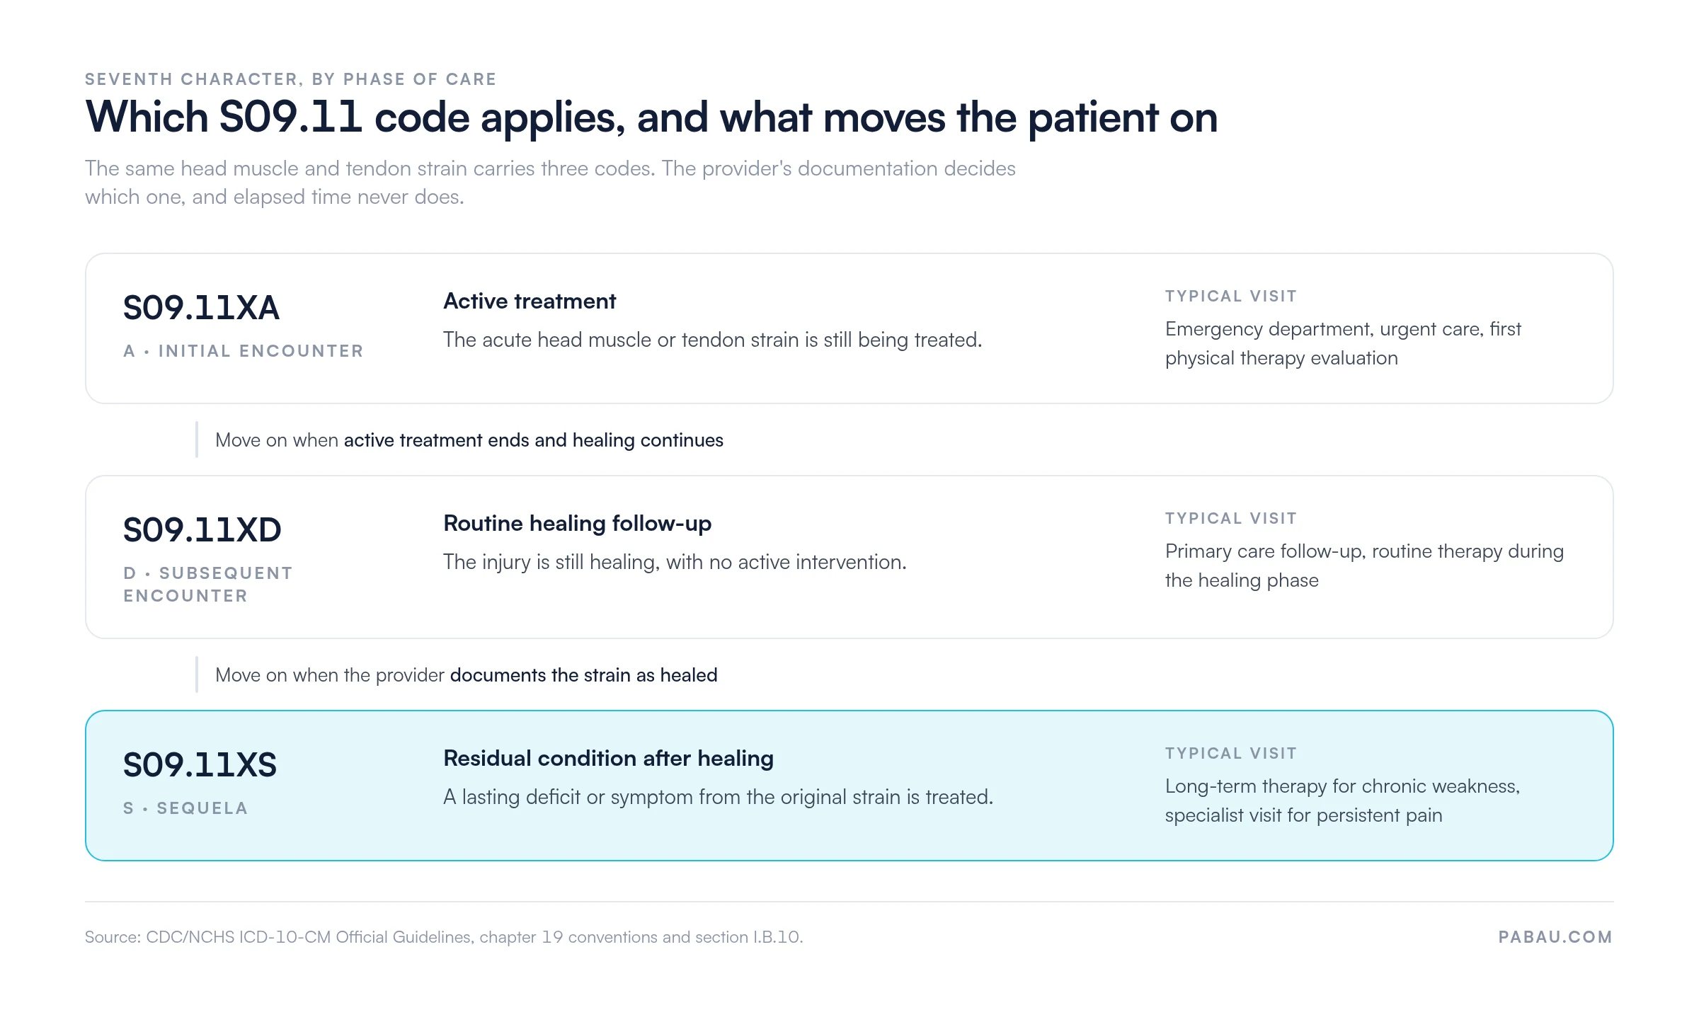Click the S09.11XD code heading

point(202,530)
